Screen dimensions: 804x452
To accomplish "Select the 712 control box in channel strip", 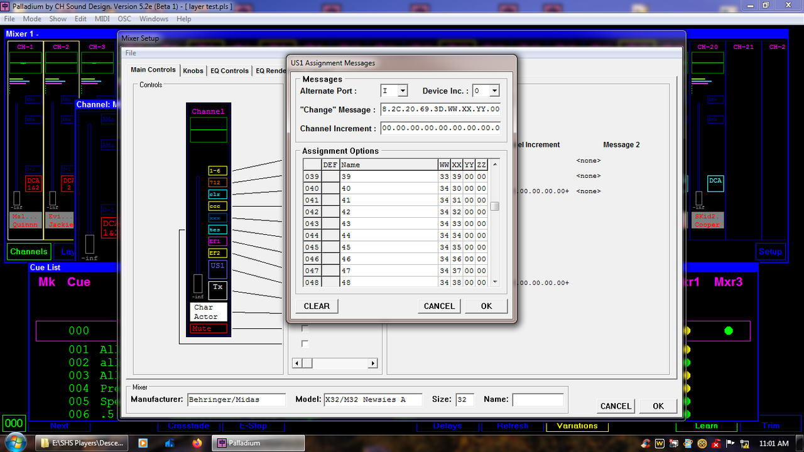I will pos(217,182).
